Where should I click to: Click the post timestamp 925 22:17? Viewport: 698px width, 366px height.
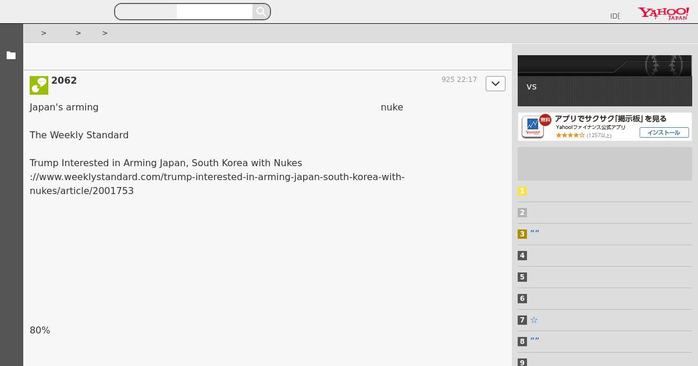[x=459, y=80]
